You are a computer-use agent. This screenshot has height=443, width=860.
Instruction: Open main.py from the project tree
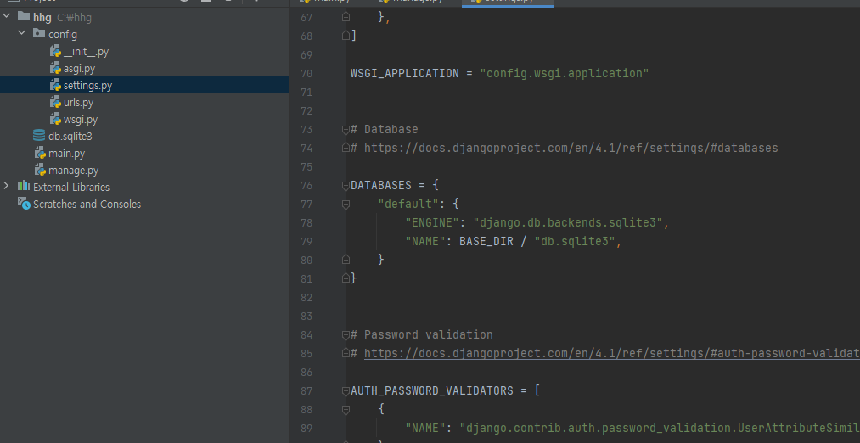[66, 154]
